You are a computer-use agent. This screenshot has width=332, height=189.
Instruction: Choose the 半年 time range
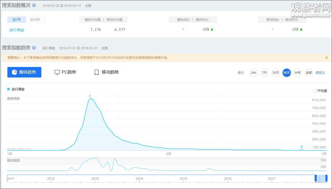[298, 73]
